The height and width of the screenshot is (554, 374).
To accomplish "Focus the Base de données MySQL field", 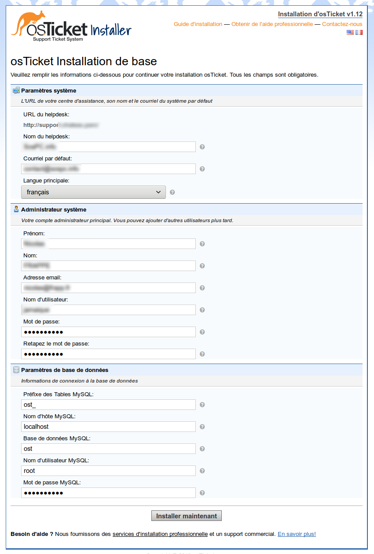I will [108, 449].
